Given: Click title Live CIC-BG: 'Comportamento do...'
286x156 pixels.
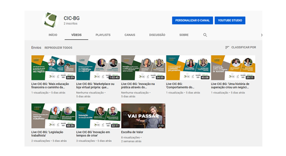Looking at the screenshot, I should pos(180,86).
